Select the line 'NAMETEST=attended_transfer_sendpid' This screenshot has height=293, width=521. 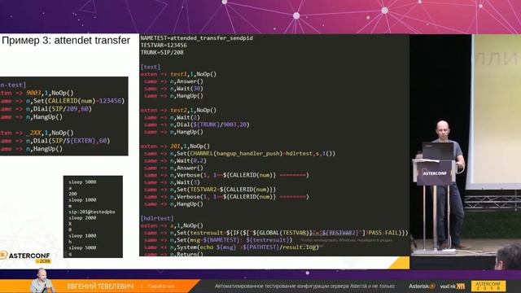[197, 38]
